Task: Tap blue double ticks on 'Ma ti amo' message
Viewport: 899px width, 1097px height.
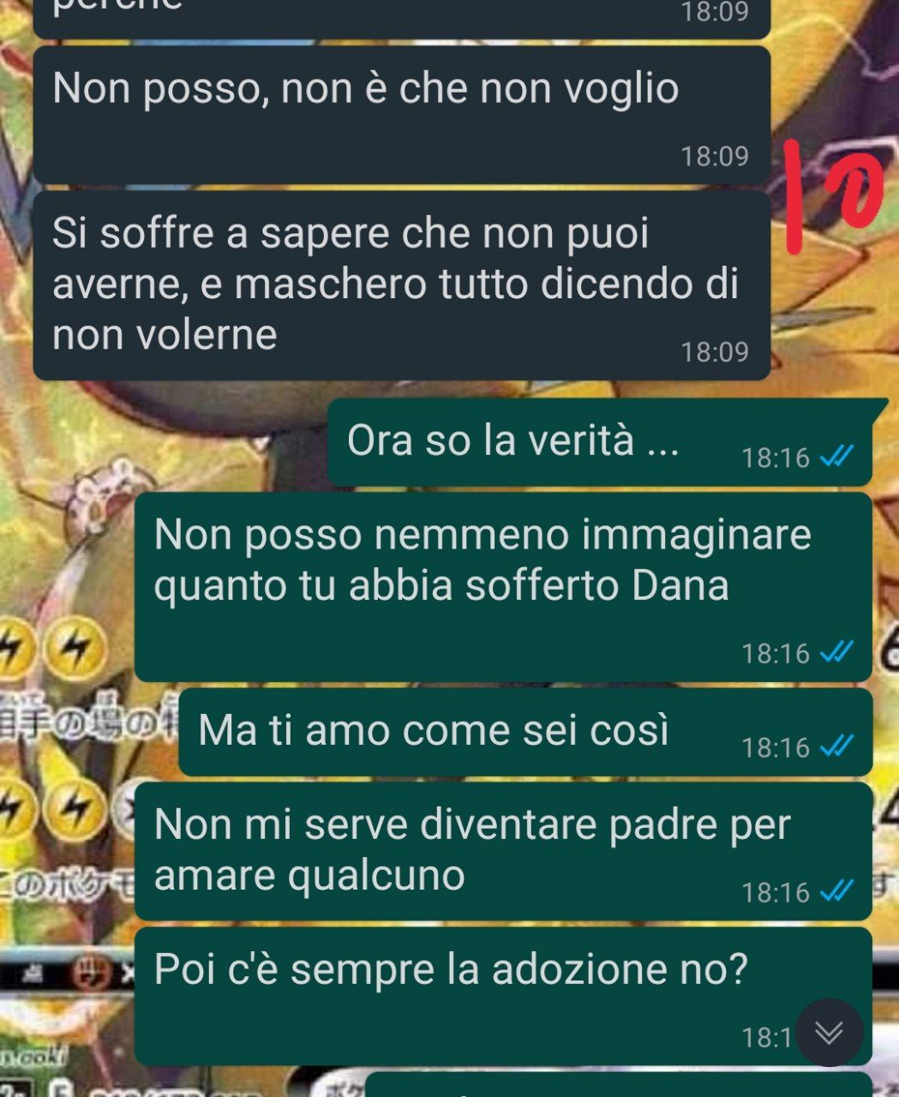Action: 836,746
